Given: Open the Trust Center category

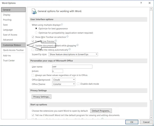Looking at the screenshot, I should 13,61.
